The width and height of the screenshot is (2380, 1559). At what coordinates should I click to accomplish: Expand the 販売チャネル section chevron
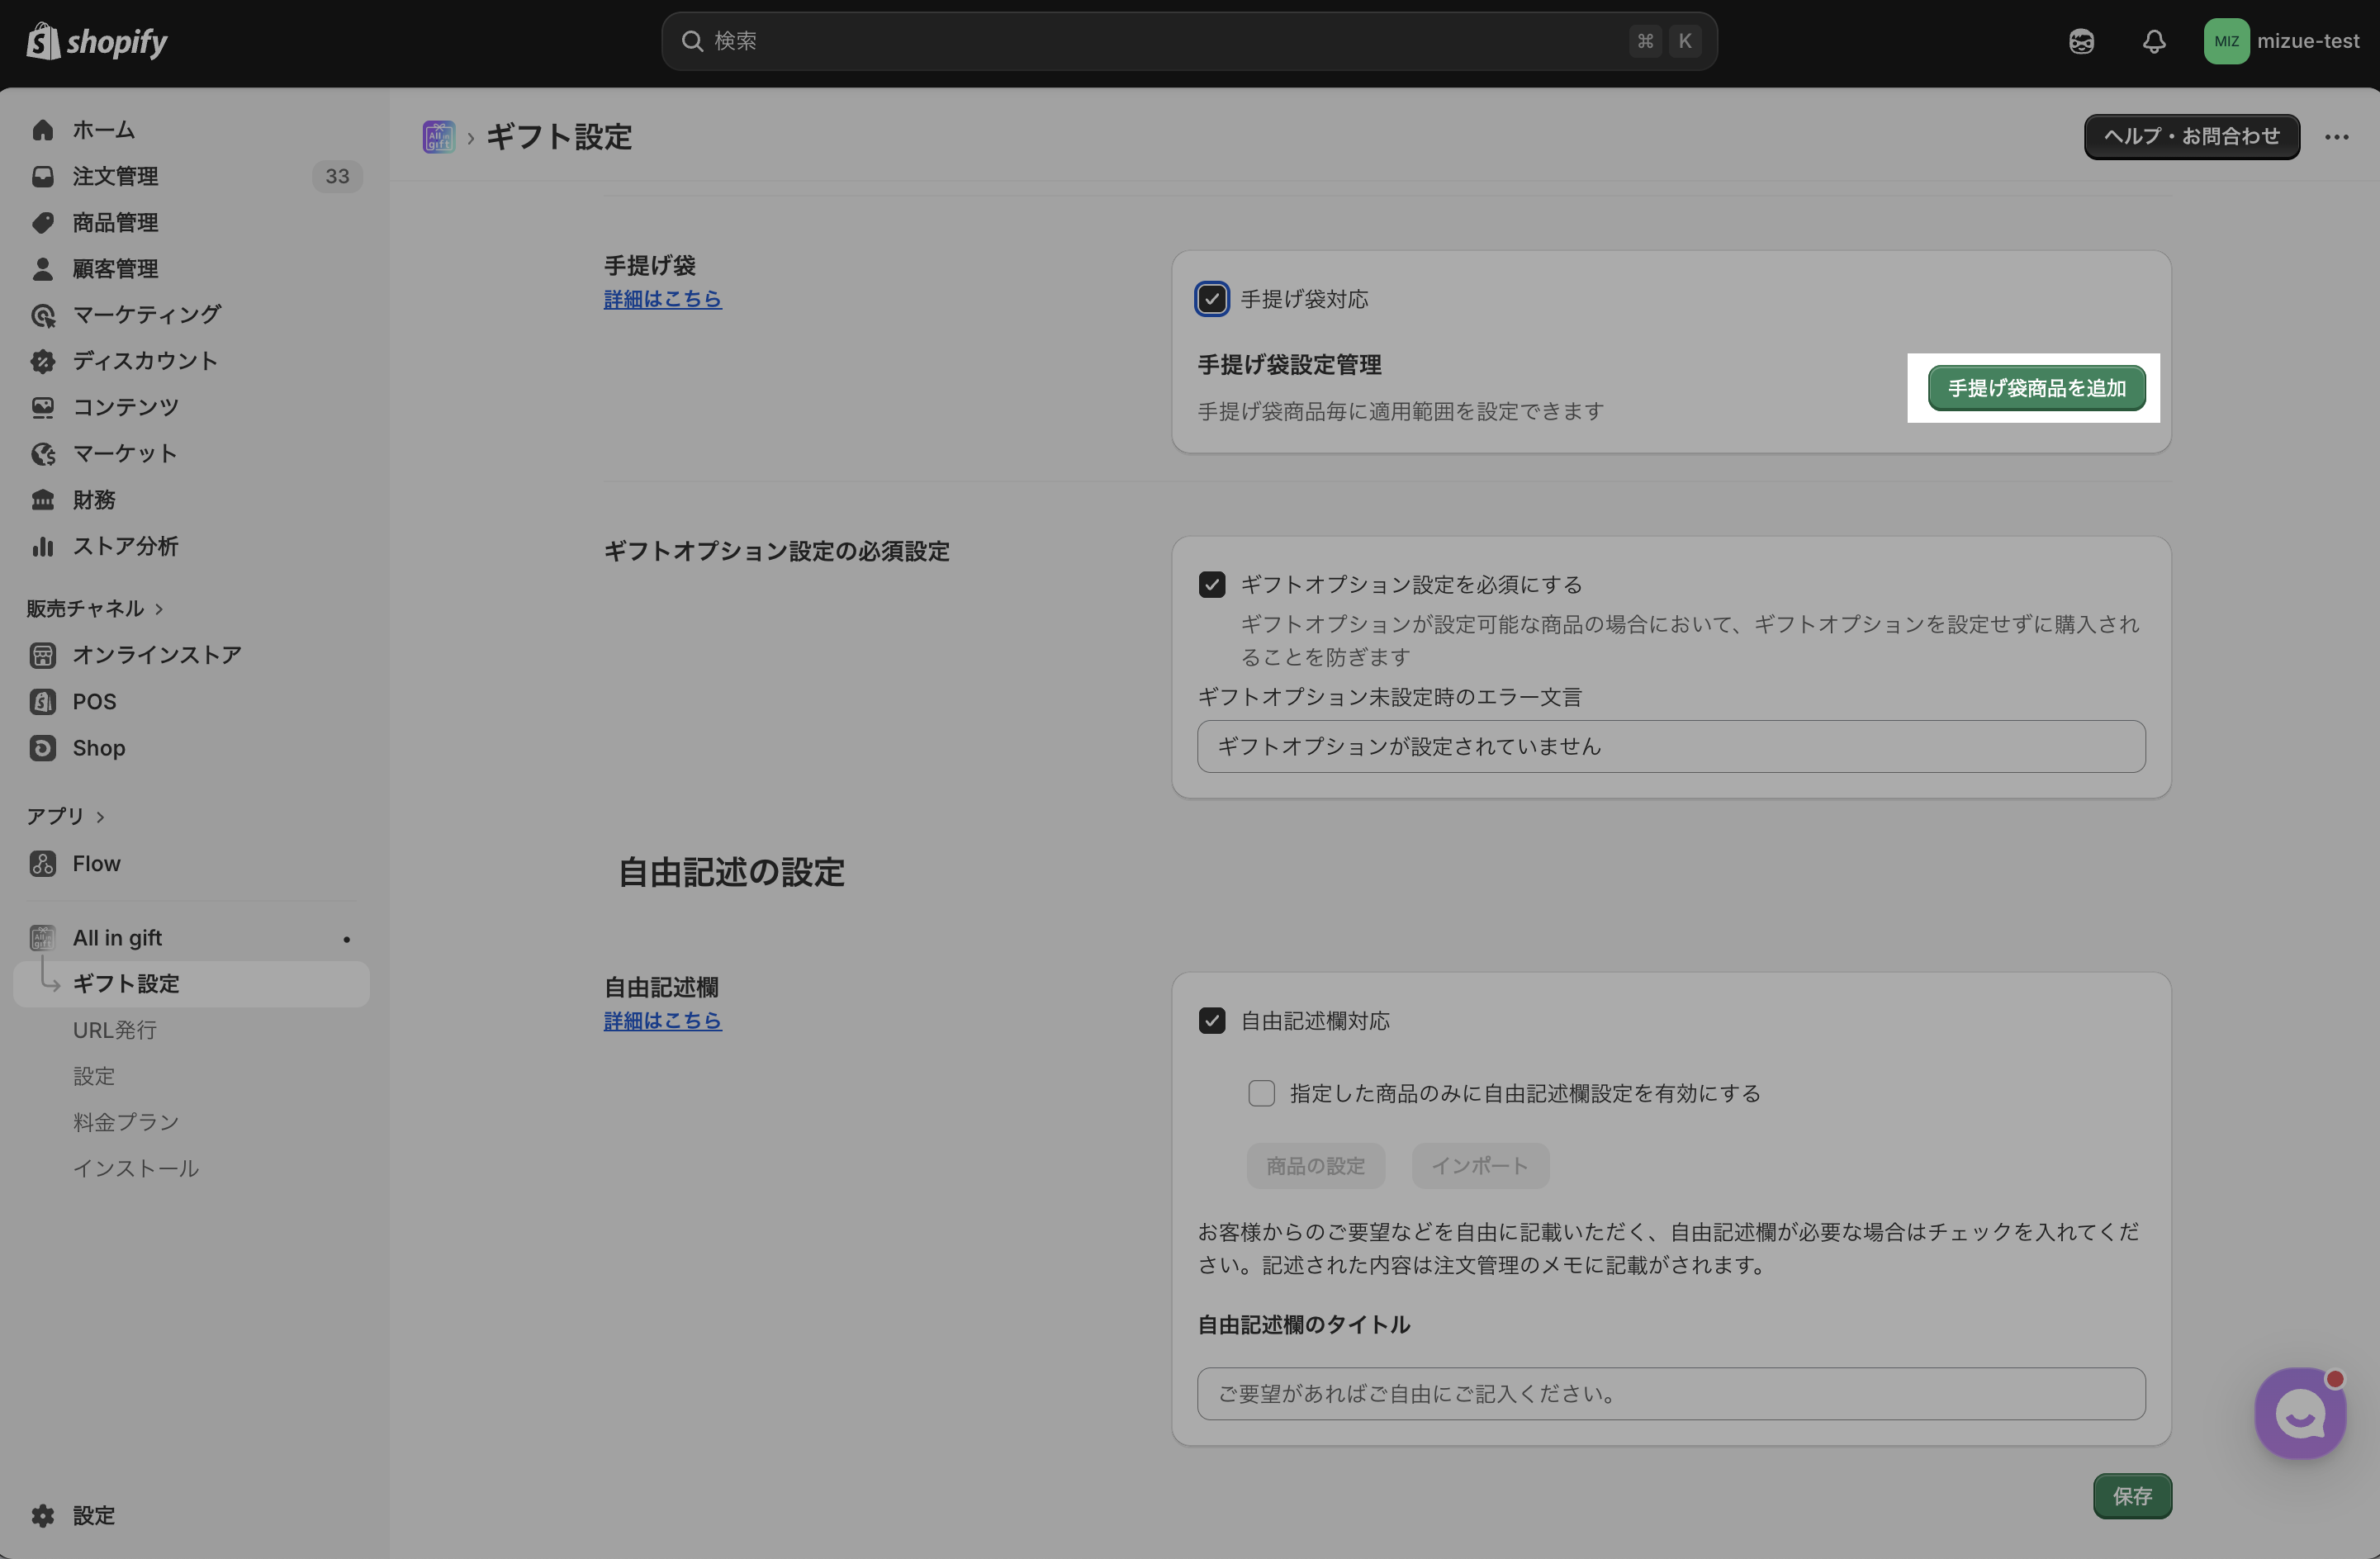(x=159, y=608)
